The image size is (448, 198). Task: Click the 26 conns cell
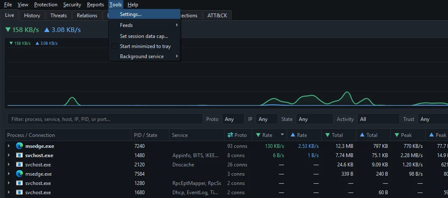(237, 165)
